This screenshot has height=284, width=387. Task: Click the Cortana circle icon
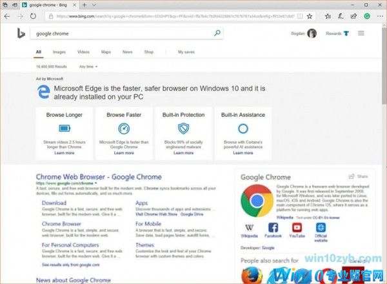(x=243, y=128)
